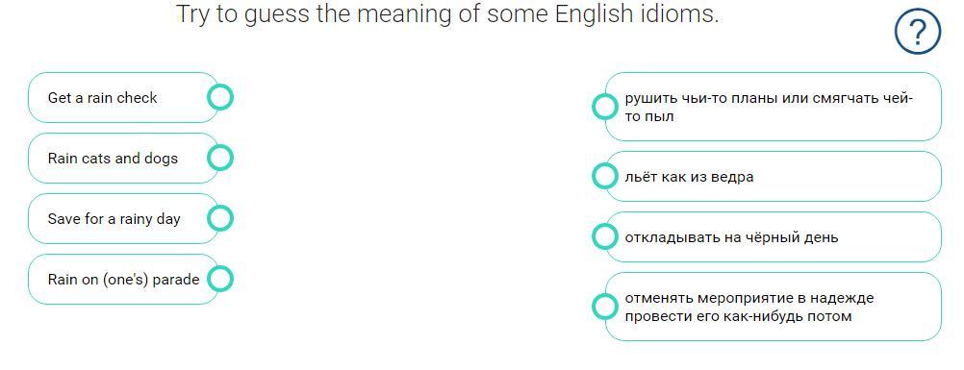Click connector circle of откладывать на чёрный день

tap(605, 236)
